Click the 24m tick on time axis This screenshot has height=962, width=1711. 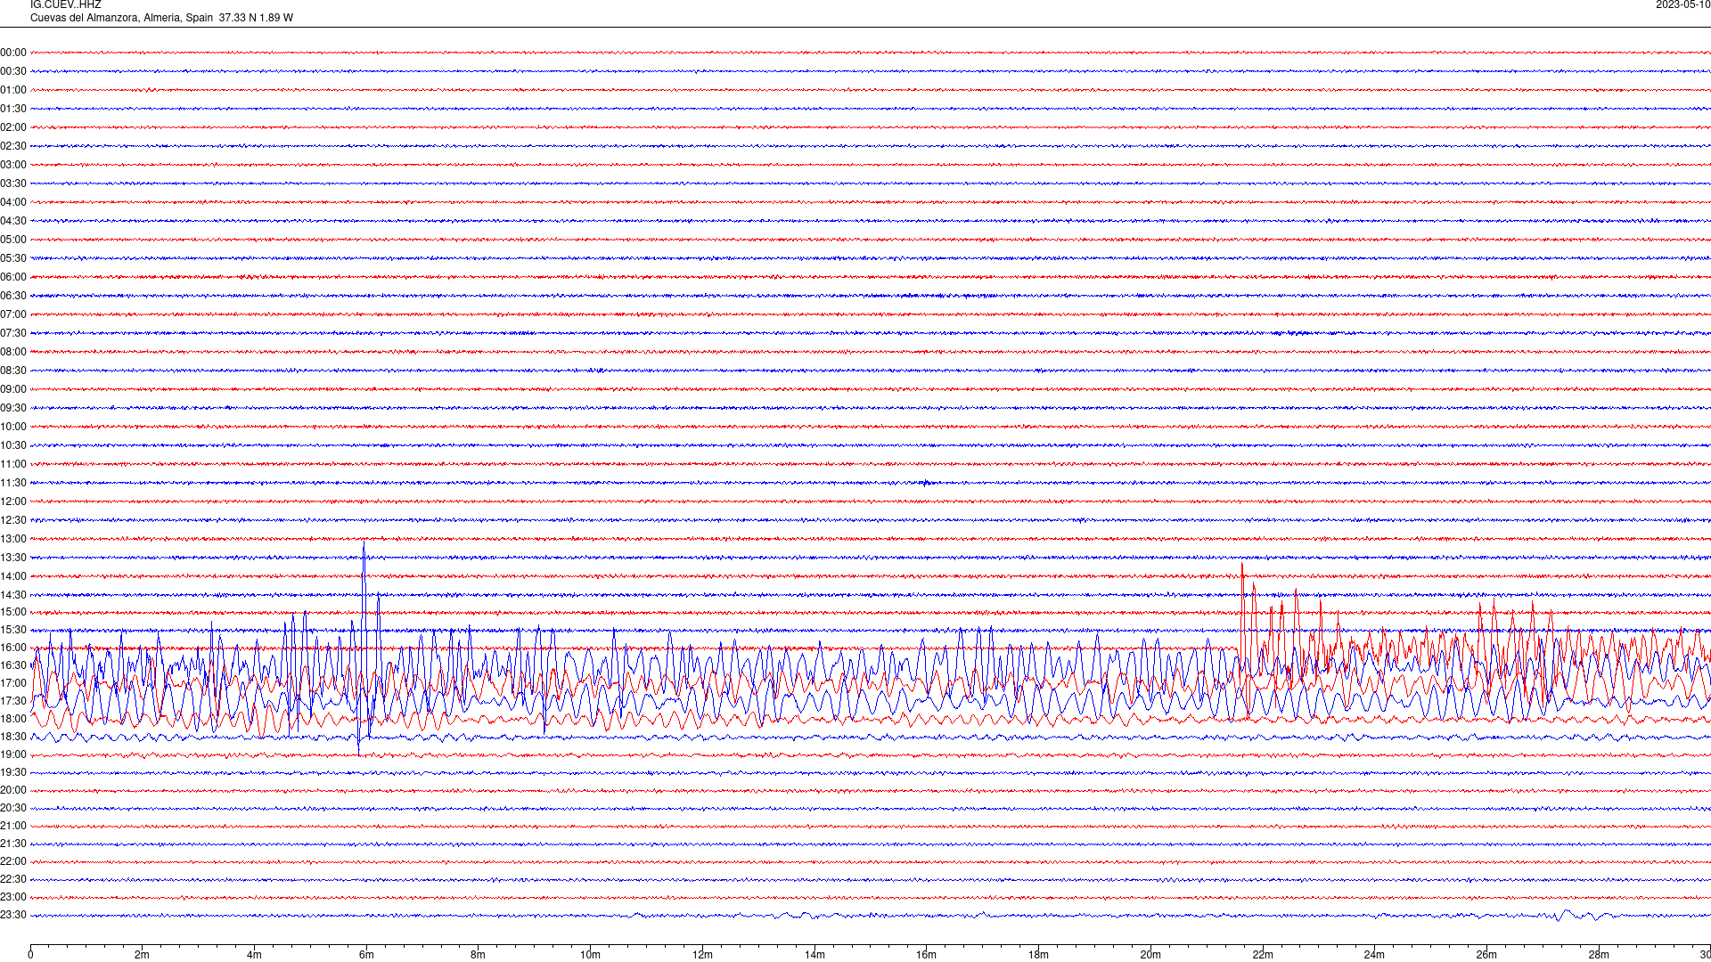(x=1374, y=955)
